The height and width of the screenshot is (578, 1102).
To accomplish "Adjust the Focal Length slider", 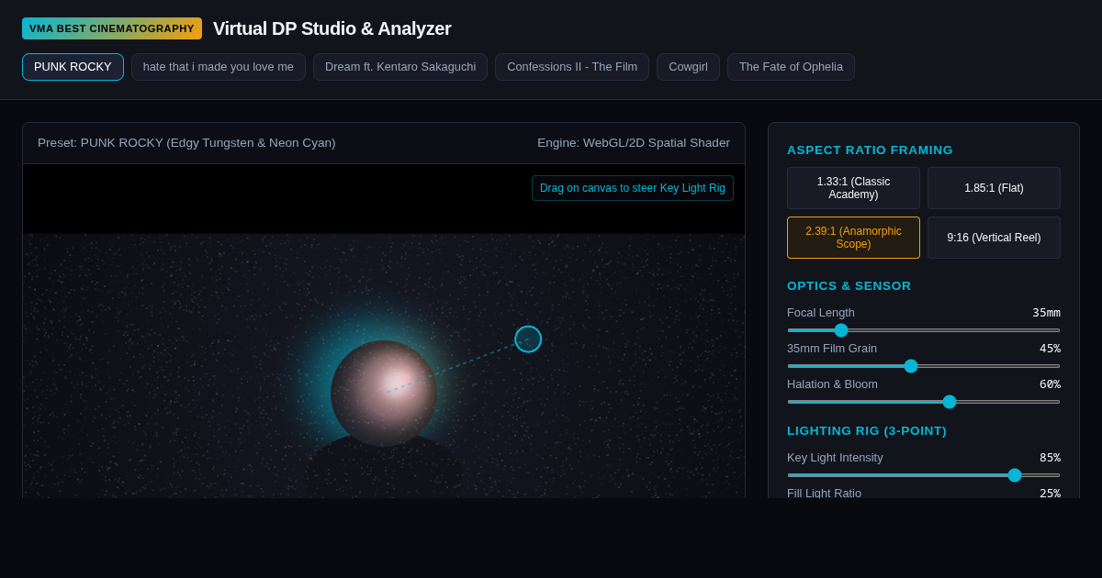I will (924, 330).
